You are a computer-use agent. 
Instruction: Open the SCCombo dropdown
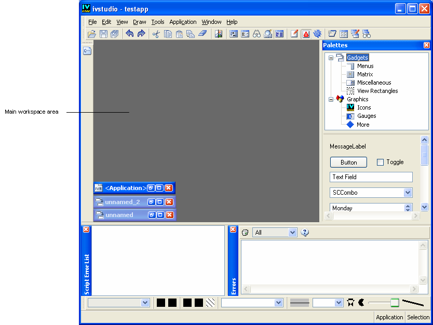[x=408, y=193]
